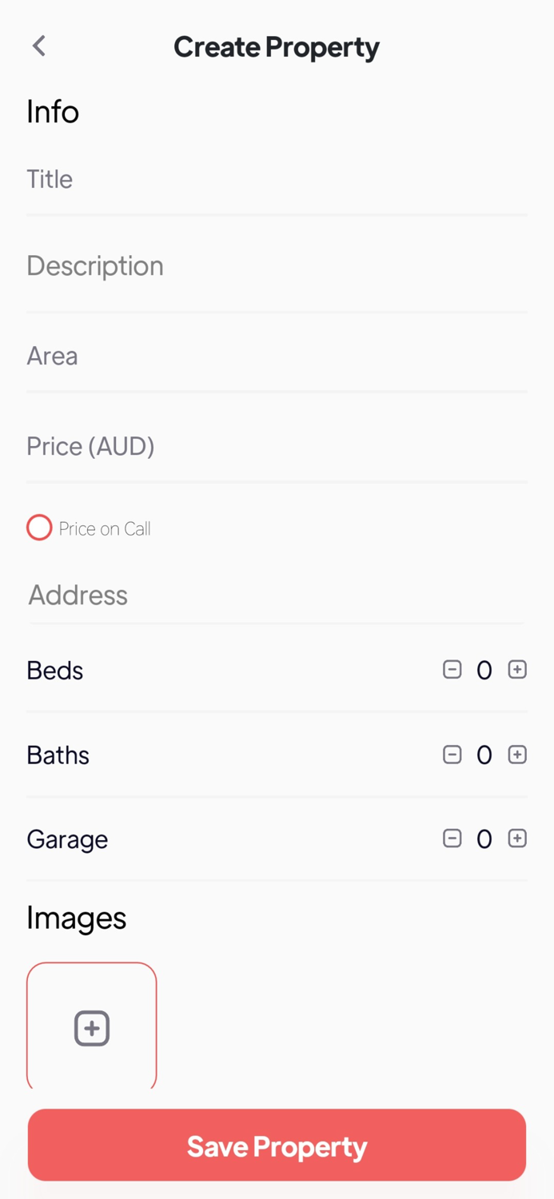Increment Garage count with the plus icon

[x=517, y=839]
